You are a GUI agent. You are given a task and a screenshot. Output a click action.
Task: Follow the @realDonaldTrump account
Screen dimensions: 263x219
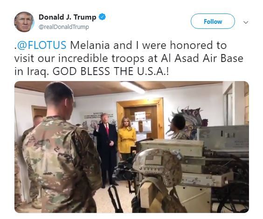pos(213,21)
